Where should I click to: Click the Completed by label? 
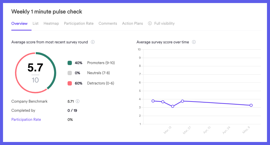pyautogui.click(x=23, y=110)
